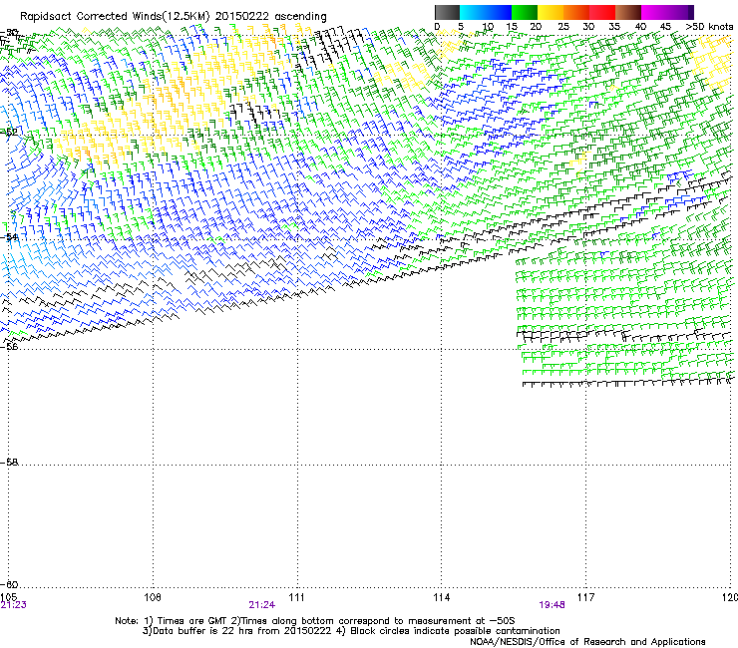Click the '45' legend scale label

tap(665, 27)
